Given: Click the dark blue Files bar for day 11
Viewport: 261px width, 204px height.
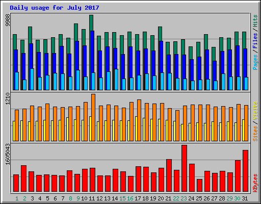Looking at the screenshot, I should click(92, 52).
